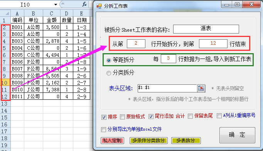Screen dimensions: 263x151
Task: Click the range selector icon beside 表头区域
Action: coord(201,88)
